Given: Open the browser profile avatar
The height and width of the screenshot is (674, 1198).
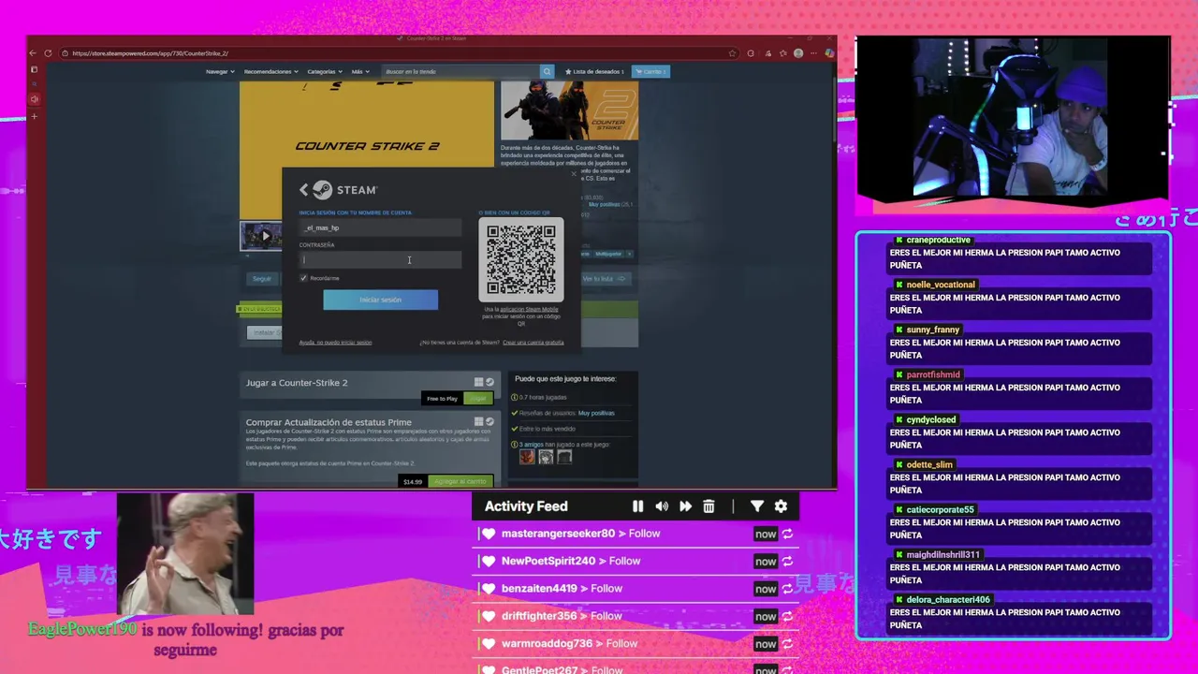Looking at the screenshot, I should [798, 53].
